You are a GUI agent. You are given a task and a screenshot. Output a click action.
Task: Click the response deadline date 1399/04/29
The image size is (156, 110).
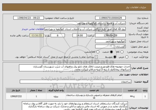110,35
